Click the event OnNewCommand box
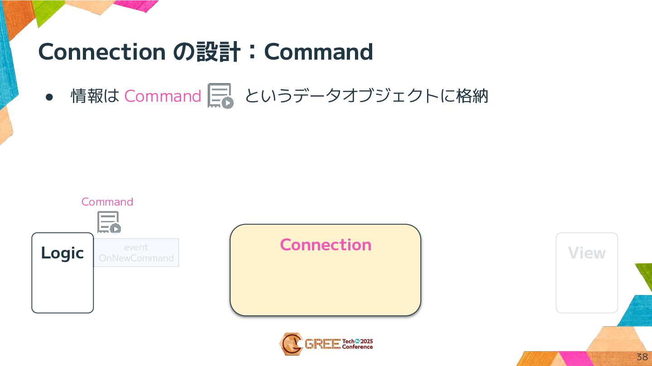652x366 pixels. [x=136, y=253]
